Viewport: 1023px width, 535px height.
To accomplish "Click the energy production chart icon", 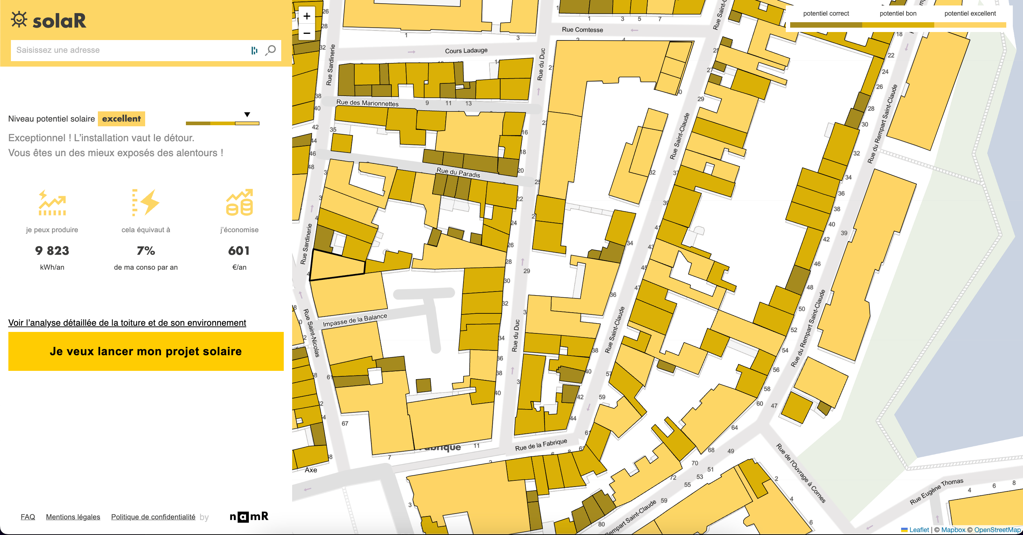I will click(52, 203).
